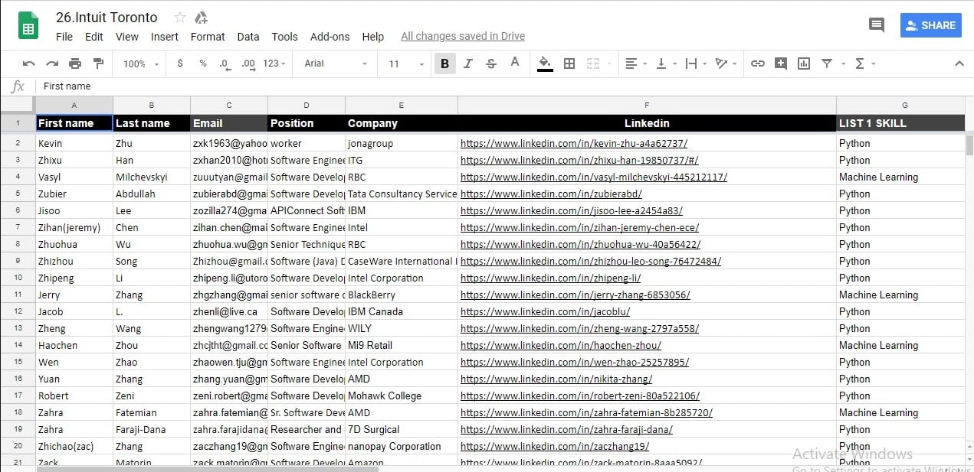Format selection as percent
The image size is (974, 472).
(x=202, y=63)
